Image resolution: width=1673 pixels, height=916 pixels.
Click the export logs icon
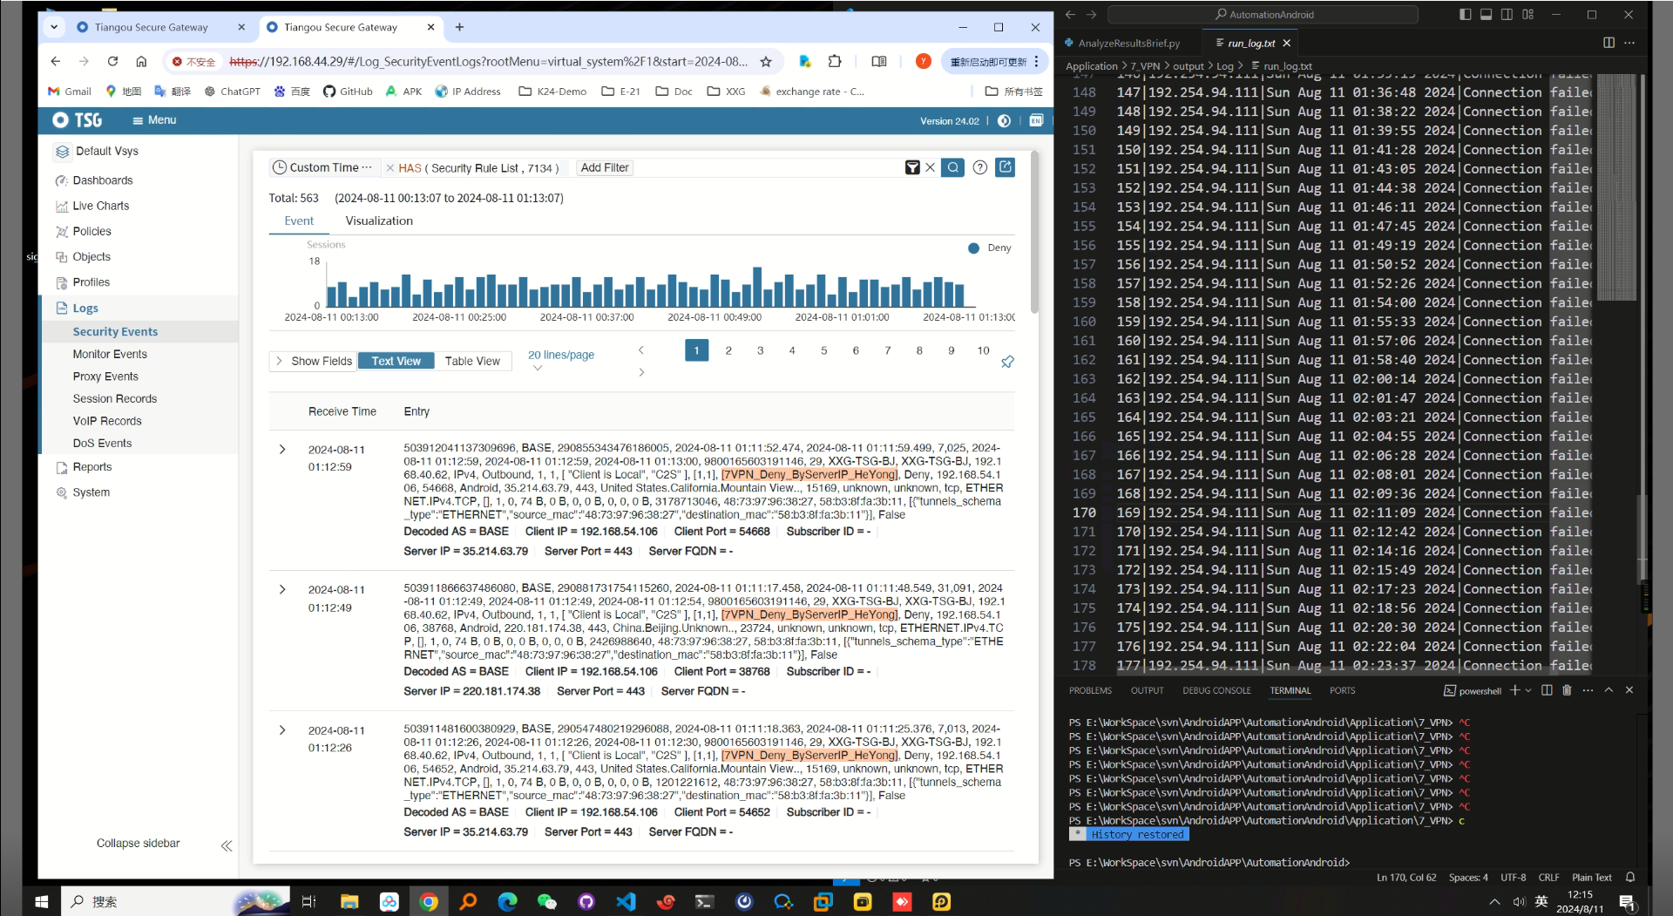pos(1006,167)
